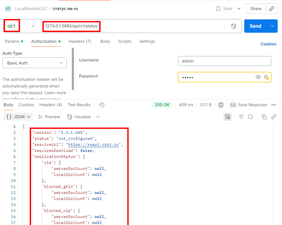Search the response body
Viewport: 282px width, 225px height.
pos(251,117)
